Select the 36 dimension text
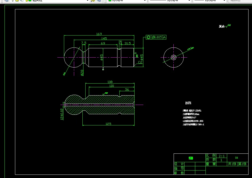This screenshot has width=252, height=178. coord(127,89)
